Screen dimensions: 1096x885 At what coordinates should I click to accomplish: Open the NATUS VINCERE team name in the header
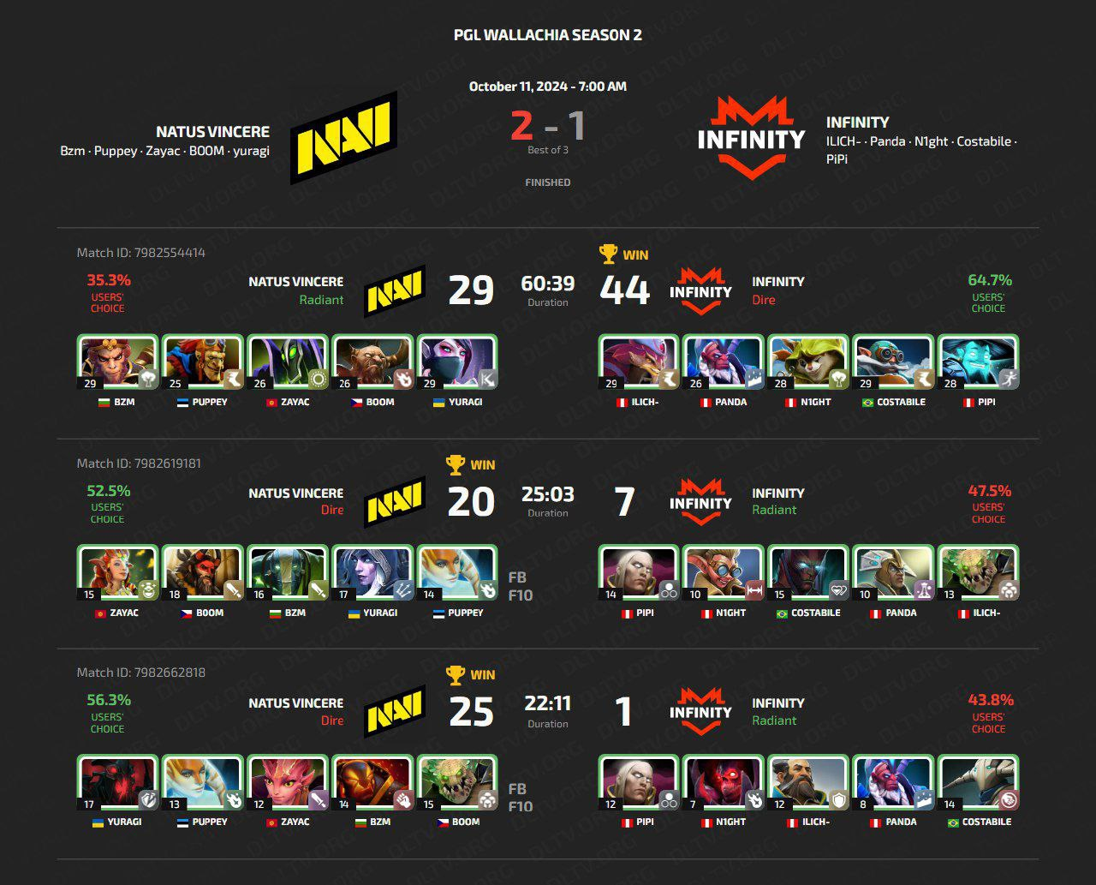pos(212,132)
